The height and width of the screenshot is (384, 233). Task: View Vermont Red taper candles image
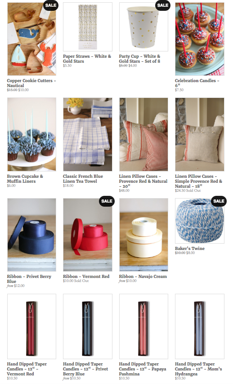click(31, 326)
